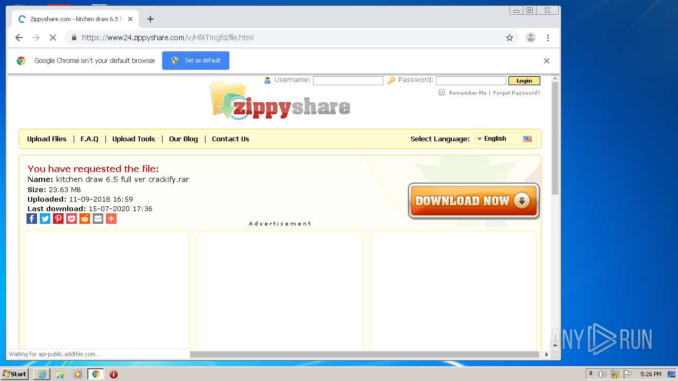The height and width of the screenshot is (381, 678).
Task: Open the Chrome profile avatar menu
Action: click(530, 38)
